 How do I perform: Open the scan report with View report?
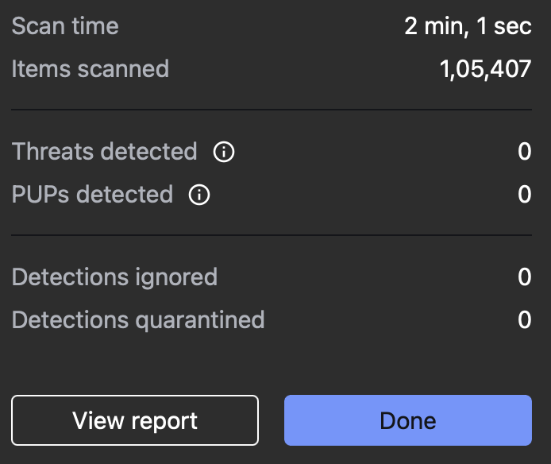[x=135, y=420]
